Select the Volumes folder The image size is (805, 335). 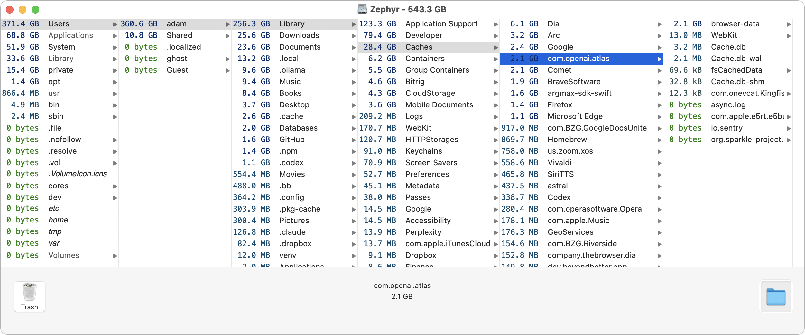pos(60,255)
